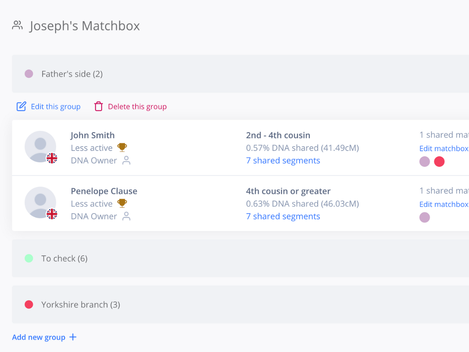Click the plus icon next to Add new group
This screenshot has height=352, width=469.
73,337
